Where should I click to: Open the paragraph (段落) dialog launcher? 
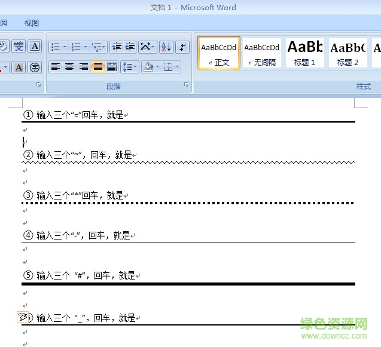point(189,86)
